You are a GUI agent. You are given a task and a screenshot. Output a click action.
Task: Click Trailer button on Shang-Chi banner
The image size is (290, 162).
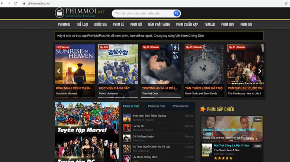click(x=257, y=120)
